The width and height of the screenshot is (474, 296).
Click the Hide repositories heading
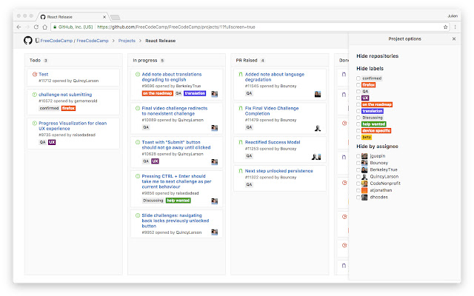(377, 56)
